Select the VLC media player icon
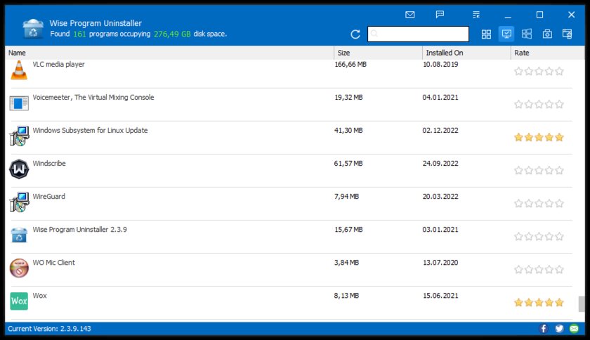This screenshot has width=590, height=340. pyautogui.click(x=19, y=70)
